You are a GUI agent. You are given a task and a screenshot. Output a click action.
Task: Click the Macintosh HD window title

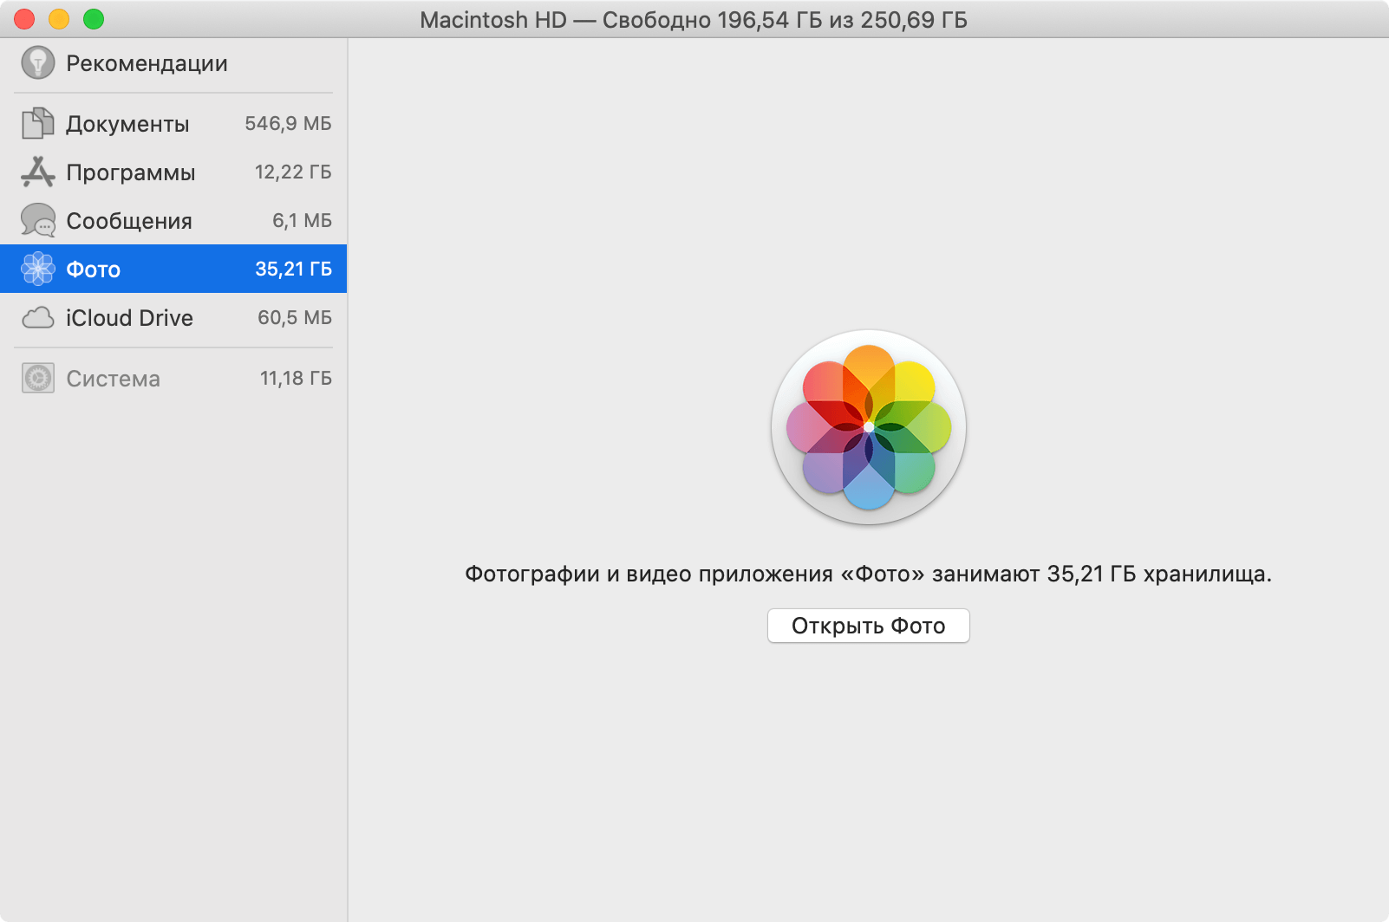pyautogui.click(x=694, y=20)
